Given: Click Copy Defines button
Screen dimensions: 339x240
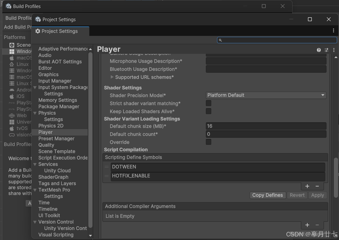Looking at the screenshot, I should point(268,195).
